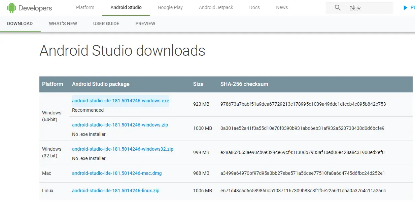
Task: Download android-studio-ide-181.5014246-linux.zip
Action: point(116,191)
